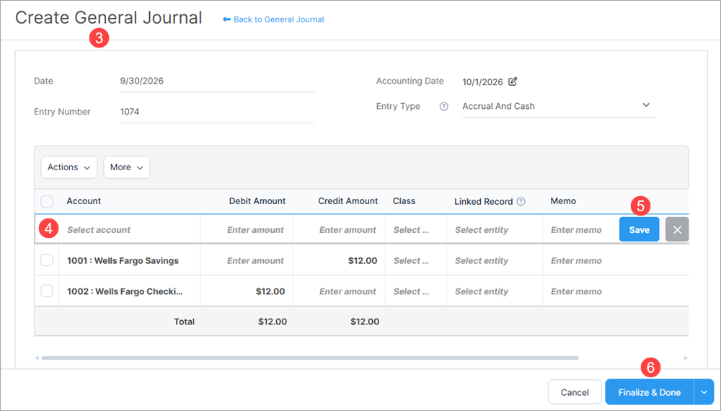The image size is (721, 411).
Task: Click the scroll left arrow of horizontal scrollbar
Action: [37, 358]
